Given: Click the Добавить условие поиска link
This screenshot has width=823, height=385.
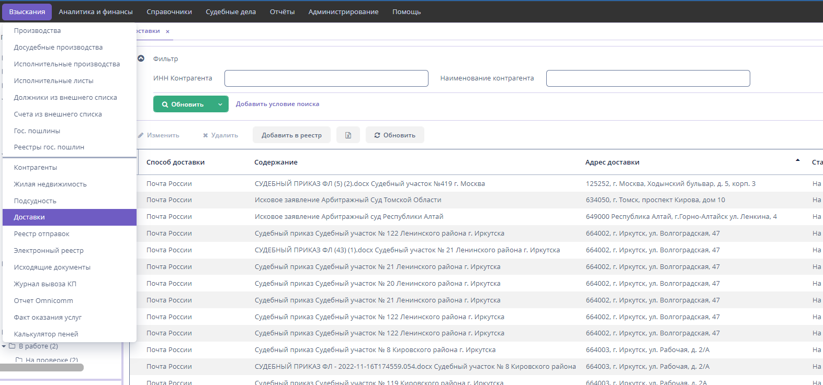Looking at the screenshot, I should pyautogui.click(x=277, y=104).
